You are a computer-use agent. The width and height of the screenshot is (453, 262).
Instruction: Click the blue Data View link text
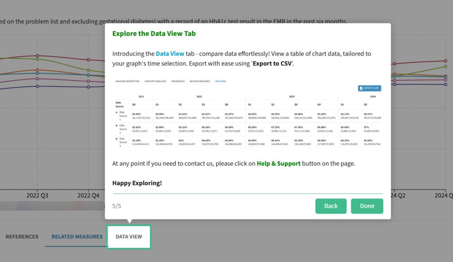click(x=170, y=53)
